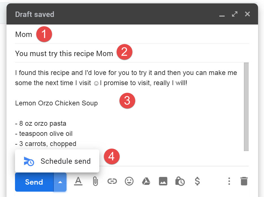Insert photo using the image icon
Viewport: 264px width, 197px height.
[x=163, y=181]
